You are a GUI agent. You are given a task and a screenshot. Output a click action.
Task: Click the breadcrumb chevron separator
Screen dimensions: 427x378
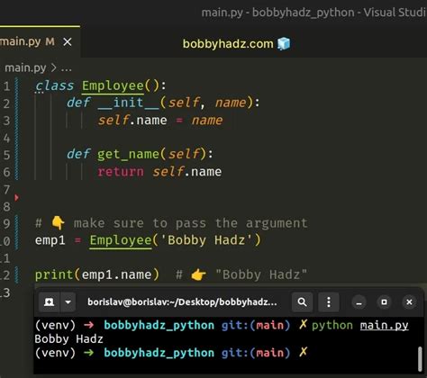53,68
